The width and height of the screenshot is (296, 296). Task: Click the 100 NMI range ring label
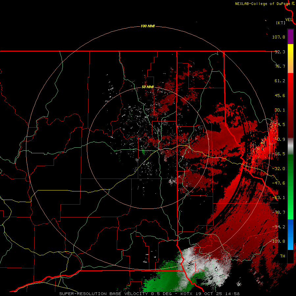(x=148, y=26)
